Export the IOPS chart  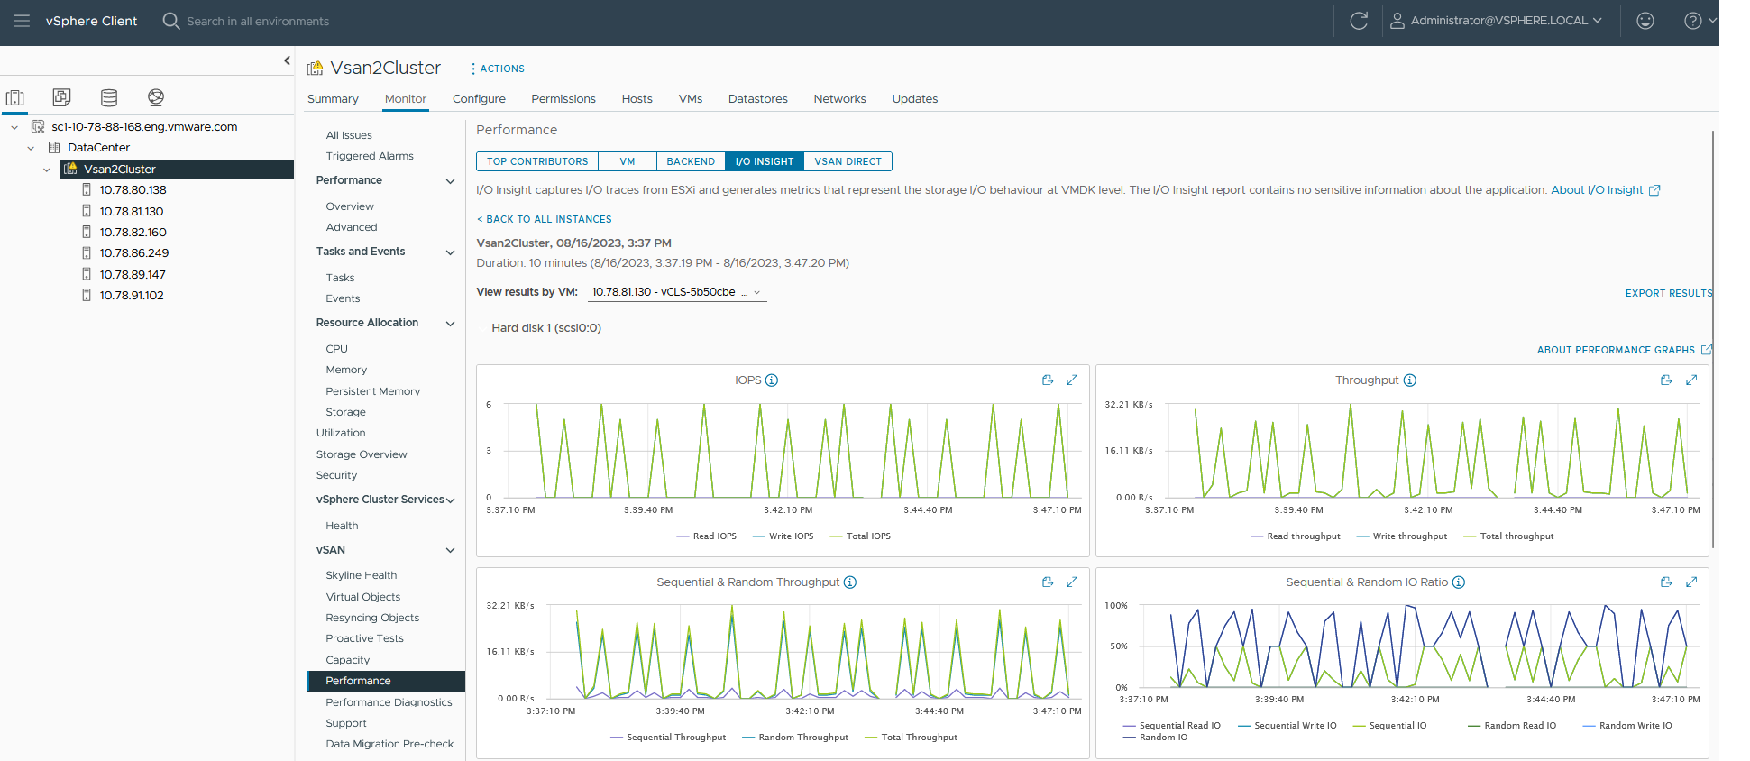tap(1048, 380)
